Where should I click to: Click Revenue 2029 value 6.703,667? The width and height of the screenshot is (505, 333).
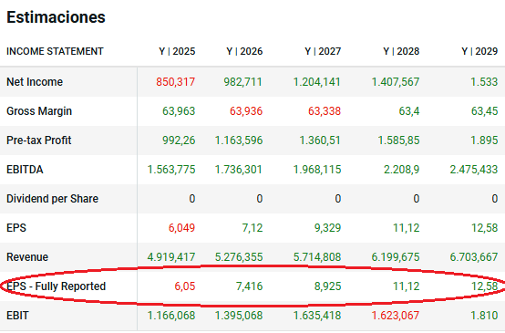pyautogui.click(x=474, y=257)
